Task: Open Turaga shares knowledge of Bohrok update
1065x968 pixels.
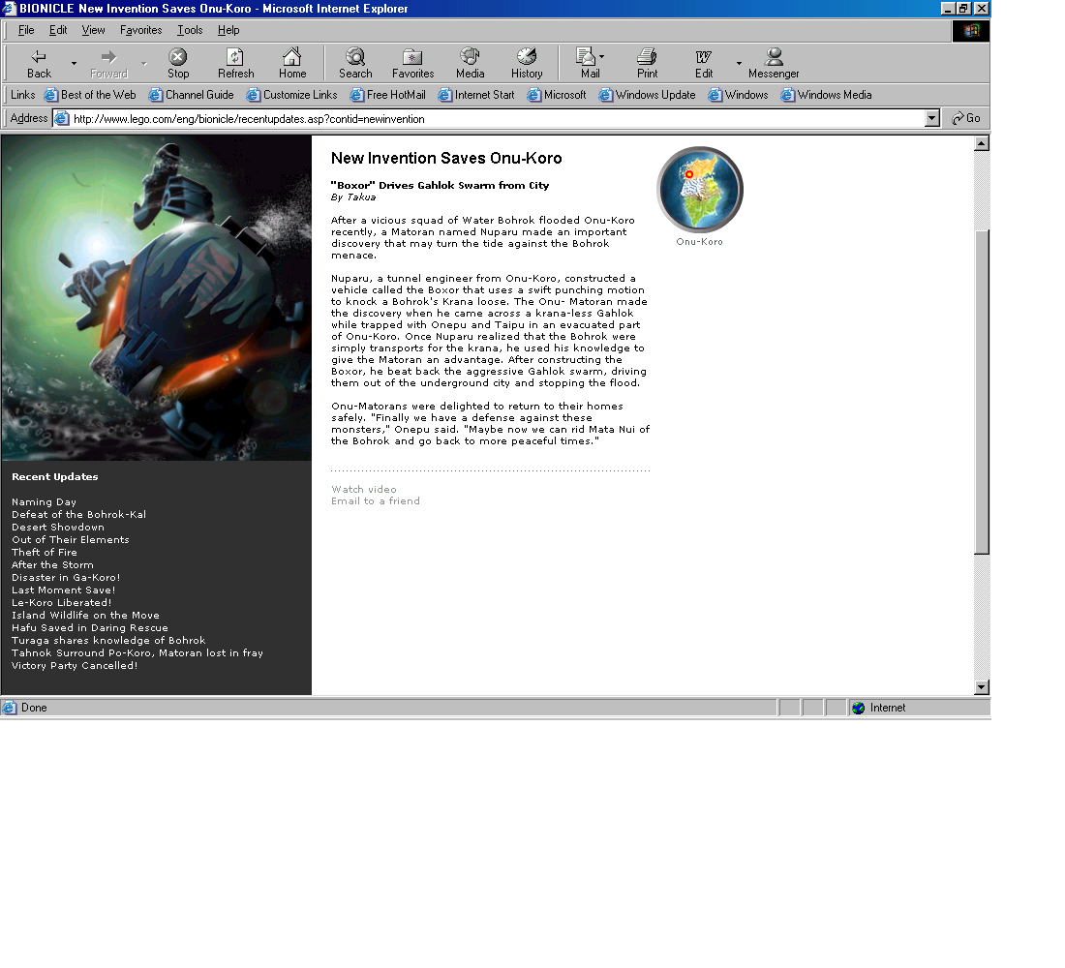Action: click(x=108, y=641)
